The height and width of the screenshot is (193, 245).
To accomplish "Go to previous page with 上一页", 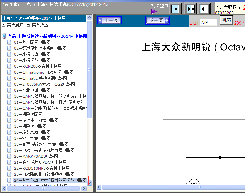I will 110,20.
